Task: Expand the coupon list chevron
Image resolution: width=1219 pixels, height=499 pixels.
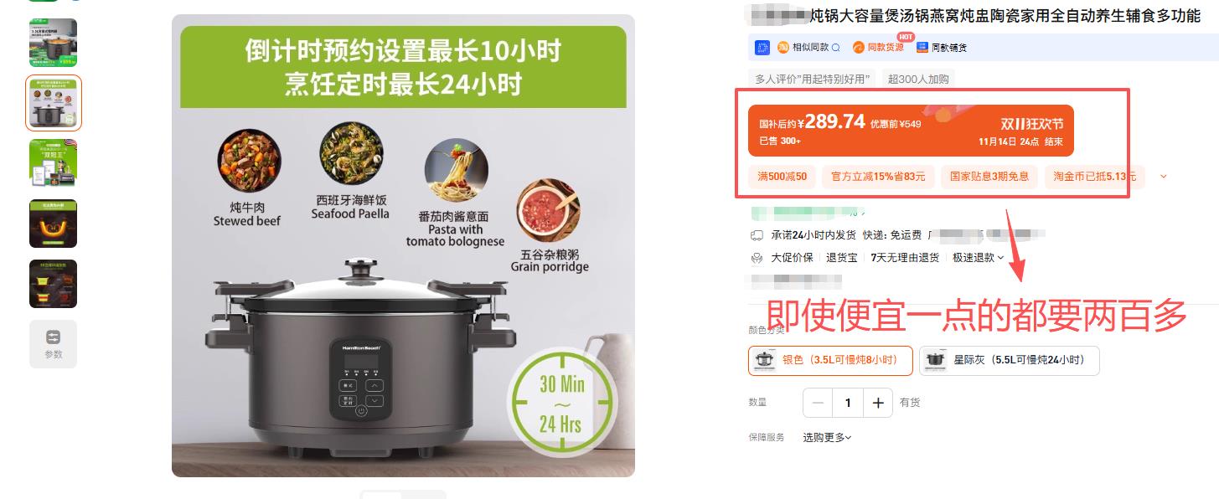Action: pyautogui.click(x=1163, y=177)
